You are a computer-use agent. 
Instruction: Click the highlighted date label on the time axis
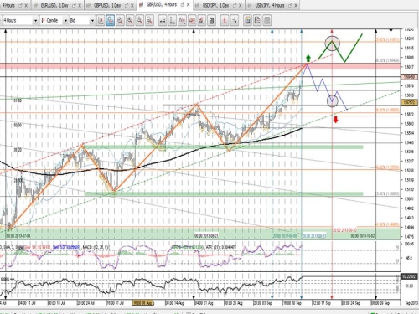142,302
